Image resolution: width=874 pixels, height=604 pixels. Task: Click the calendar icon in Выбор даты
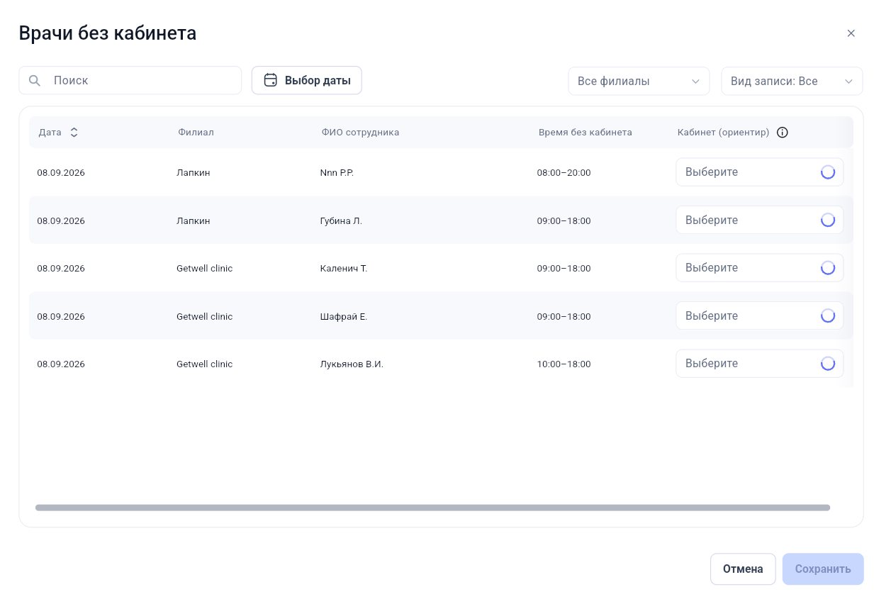click(270, 80)
